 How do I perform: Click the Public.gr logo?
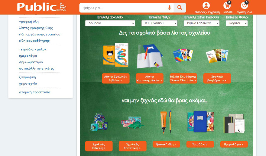pos(41,7)
